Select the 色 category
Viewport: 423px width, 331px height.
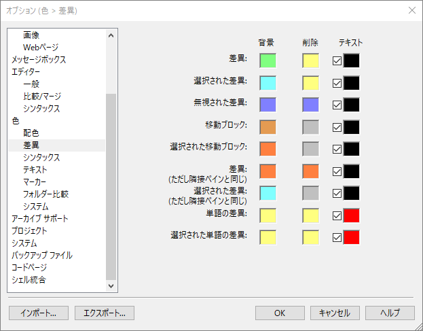[16, 121]
